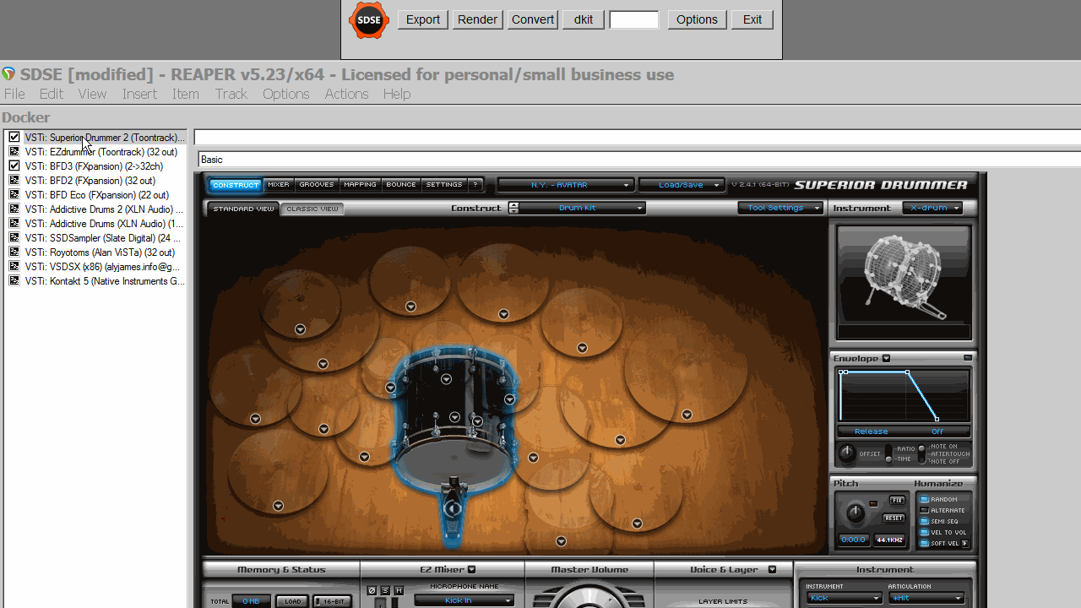The width and height of the screenshot is (1081, 608).
Task: Click the SDSE logo icon
Action: [369, 20]
